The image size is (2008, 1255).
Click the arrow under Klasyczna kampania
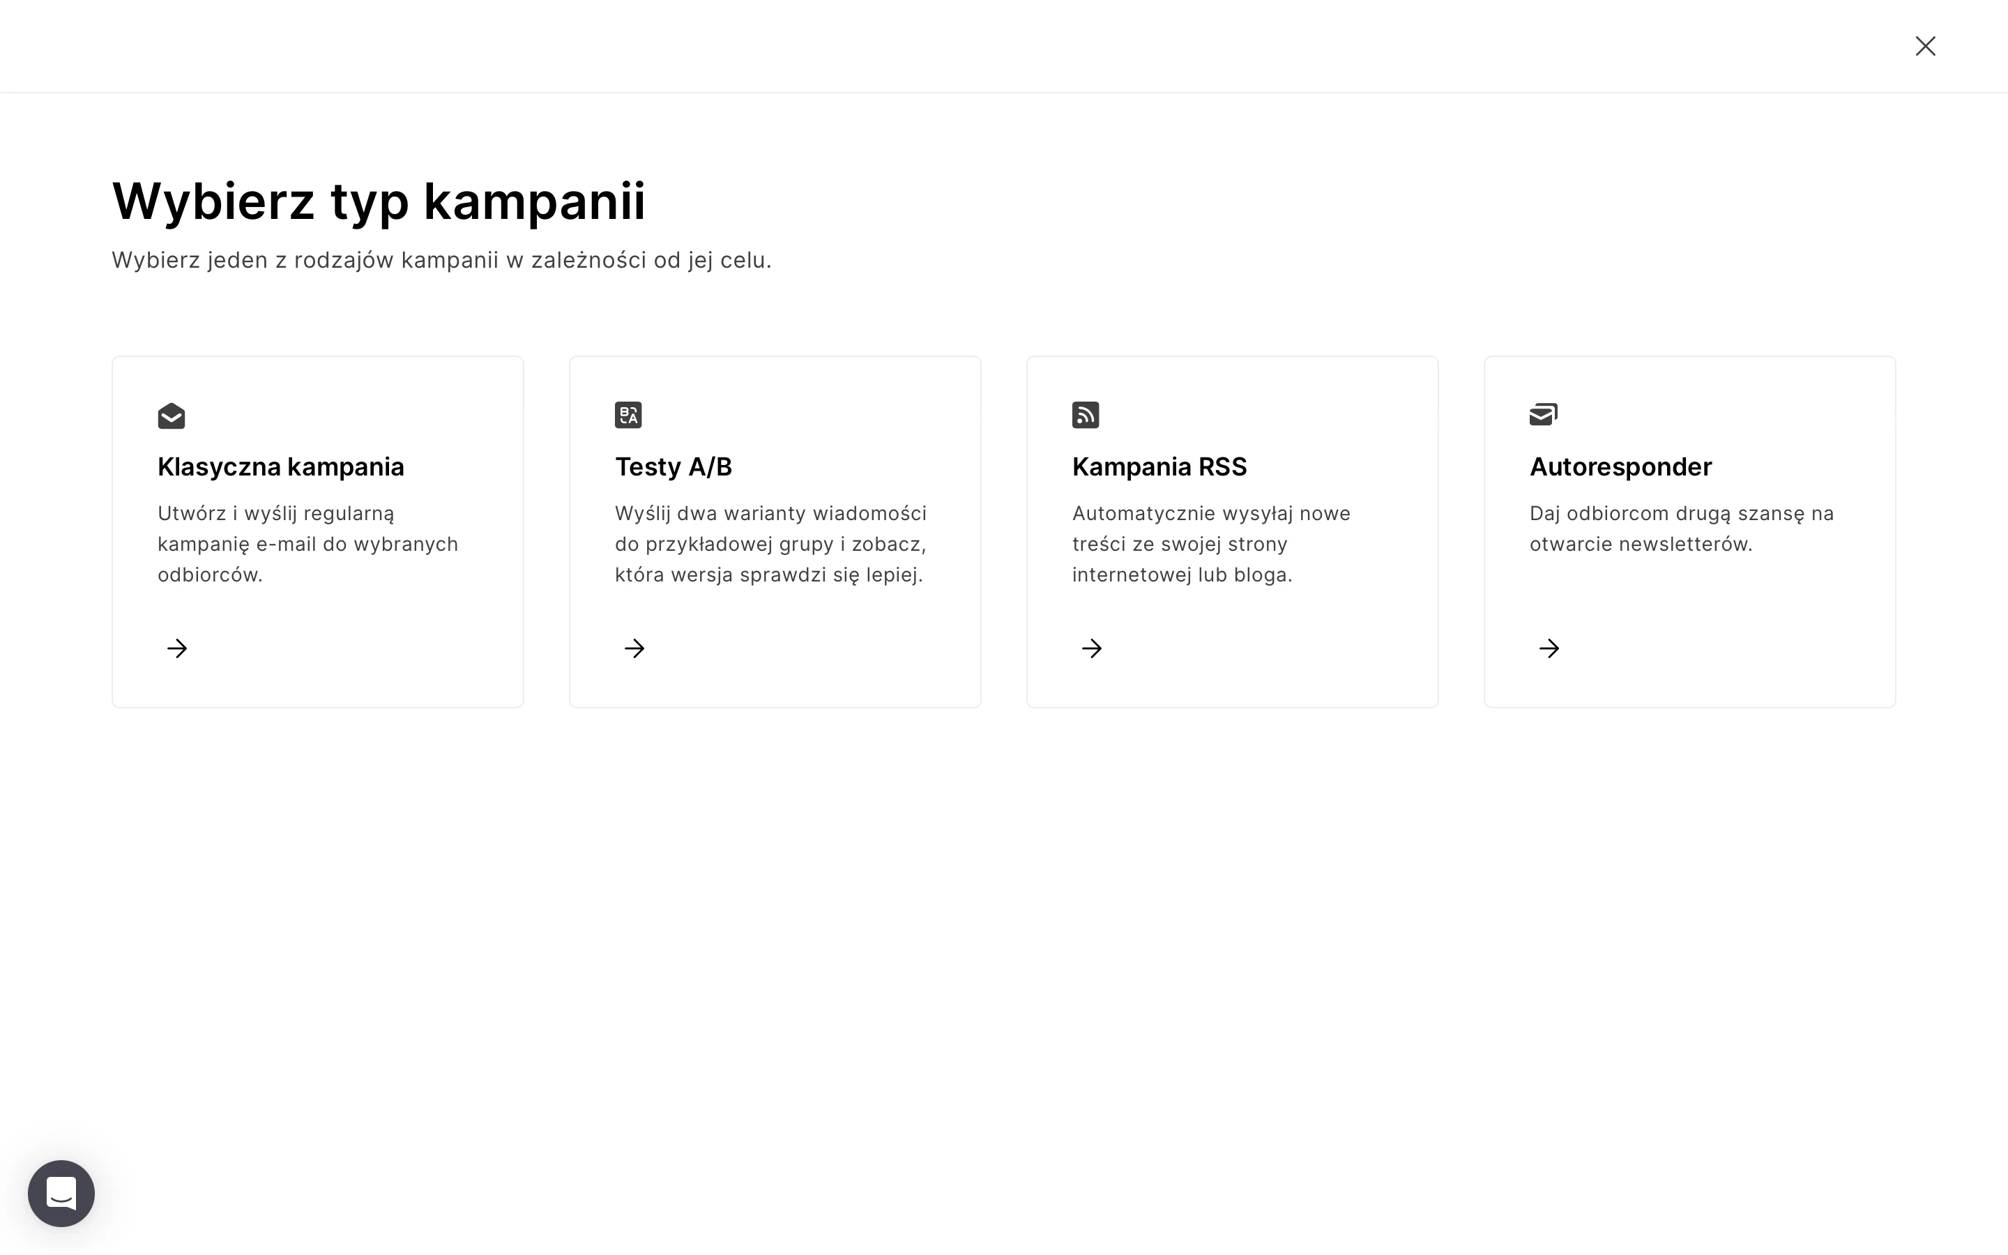pos(176,648)
